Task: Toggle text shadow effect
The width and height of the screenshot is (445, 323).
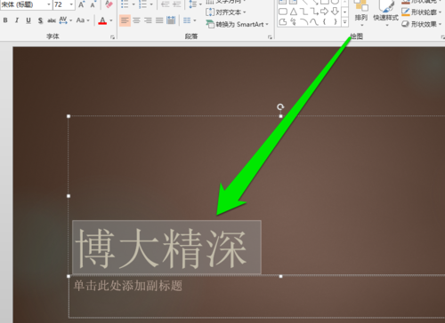Action: click(40, 20)
